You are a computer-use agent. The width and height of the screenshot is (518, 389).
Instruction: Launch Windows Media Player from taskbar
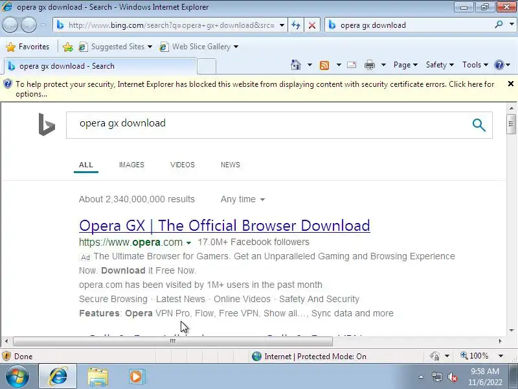136,377
